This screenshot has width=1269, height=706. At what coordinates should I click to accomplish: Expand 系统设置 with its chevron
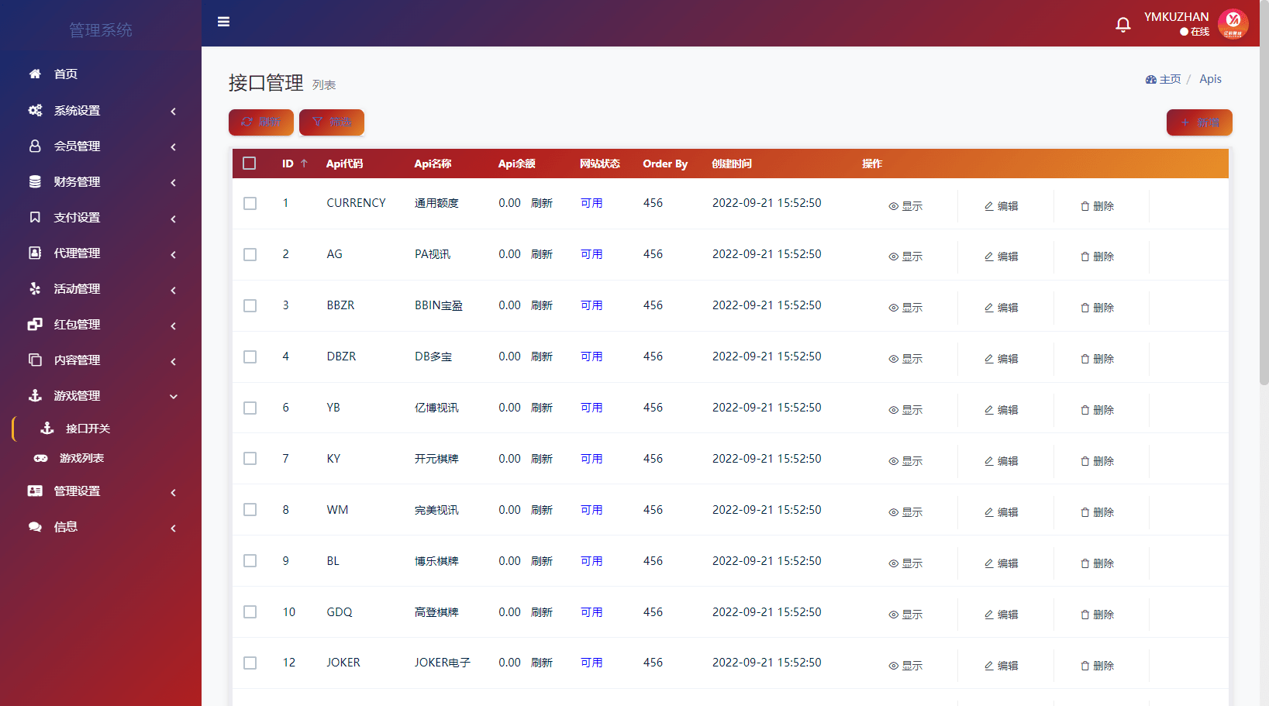[x=174, y=111]
